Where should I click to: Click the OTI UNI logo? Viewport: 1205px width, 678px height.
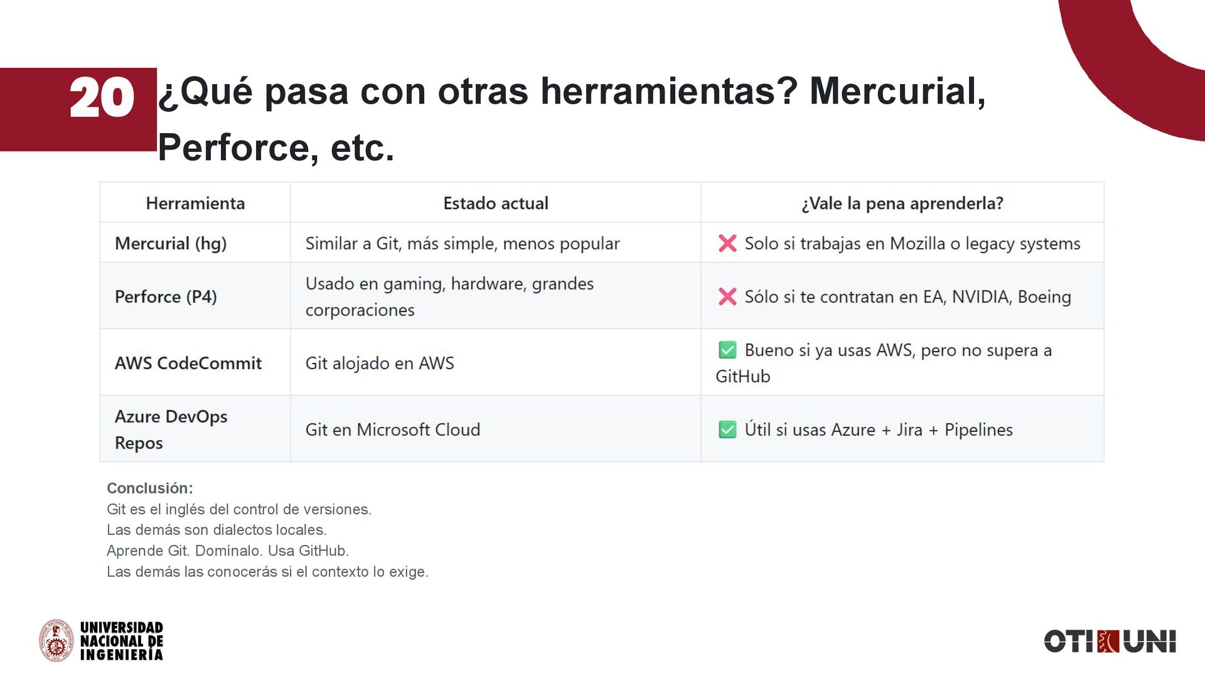(1109, 642)
